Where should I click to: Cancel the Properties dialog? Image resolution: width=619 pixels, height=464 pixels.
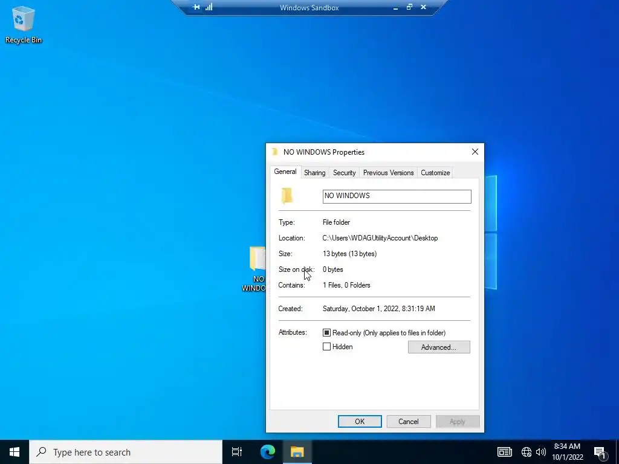click(x=408, y=421)
